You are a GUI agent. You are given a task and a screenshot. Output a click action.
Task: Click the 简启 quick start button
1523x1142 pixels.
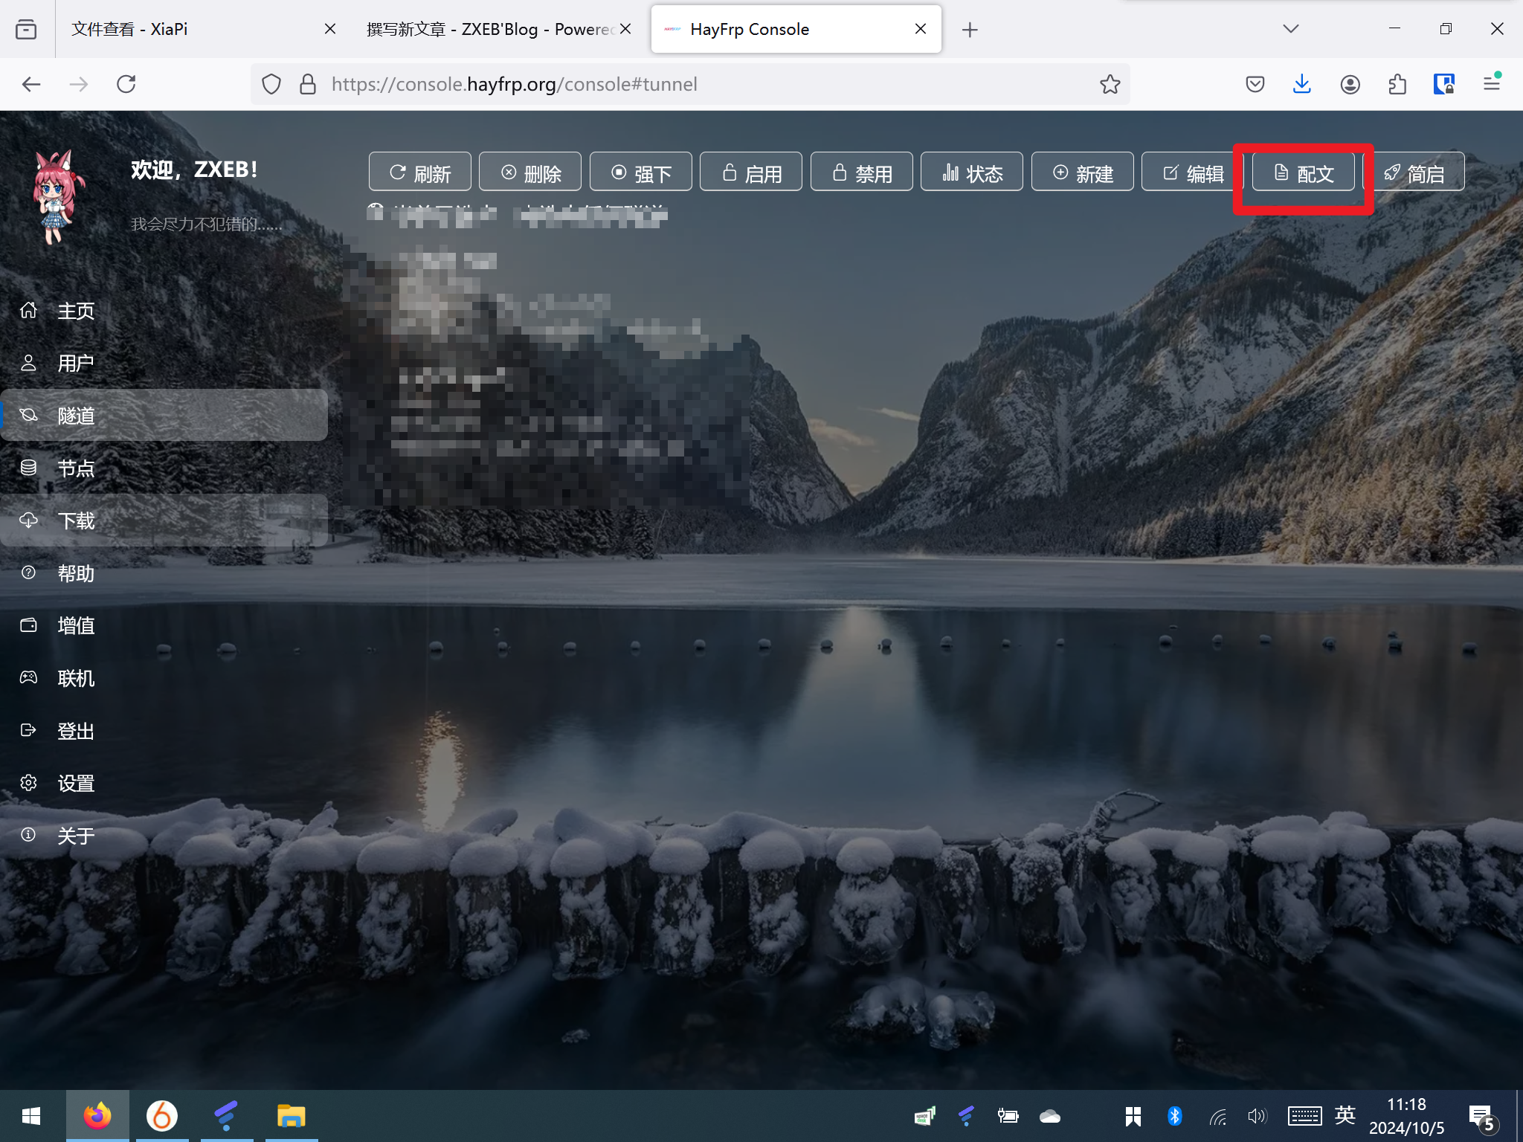click(1414, 172)
